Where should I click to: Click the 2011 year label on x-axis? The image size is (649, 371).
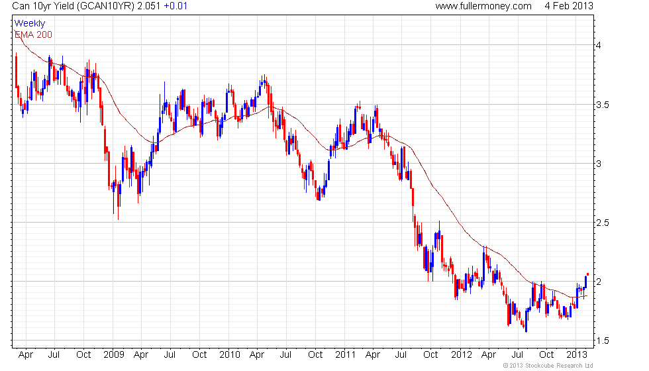[346, 355]
